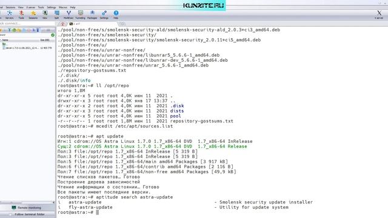
Task: Open the Tools menu
Action: coord(41,7)
